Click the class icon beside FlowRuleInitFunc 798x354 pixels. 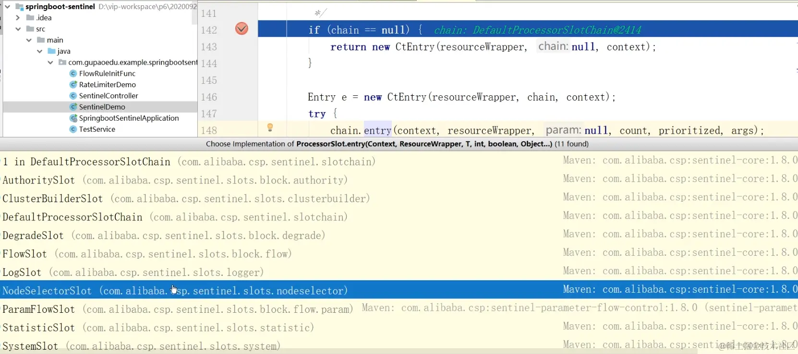click(73, 73)
